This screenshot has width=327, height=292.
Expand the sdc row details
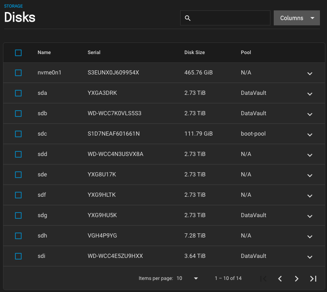[310, 134]
